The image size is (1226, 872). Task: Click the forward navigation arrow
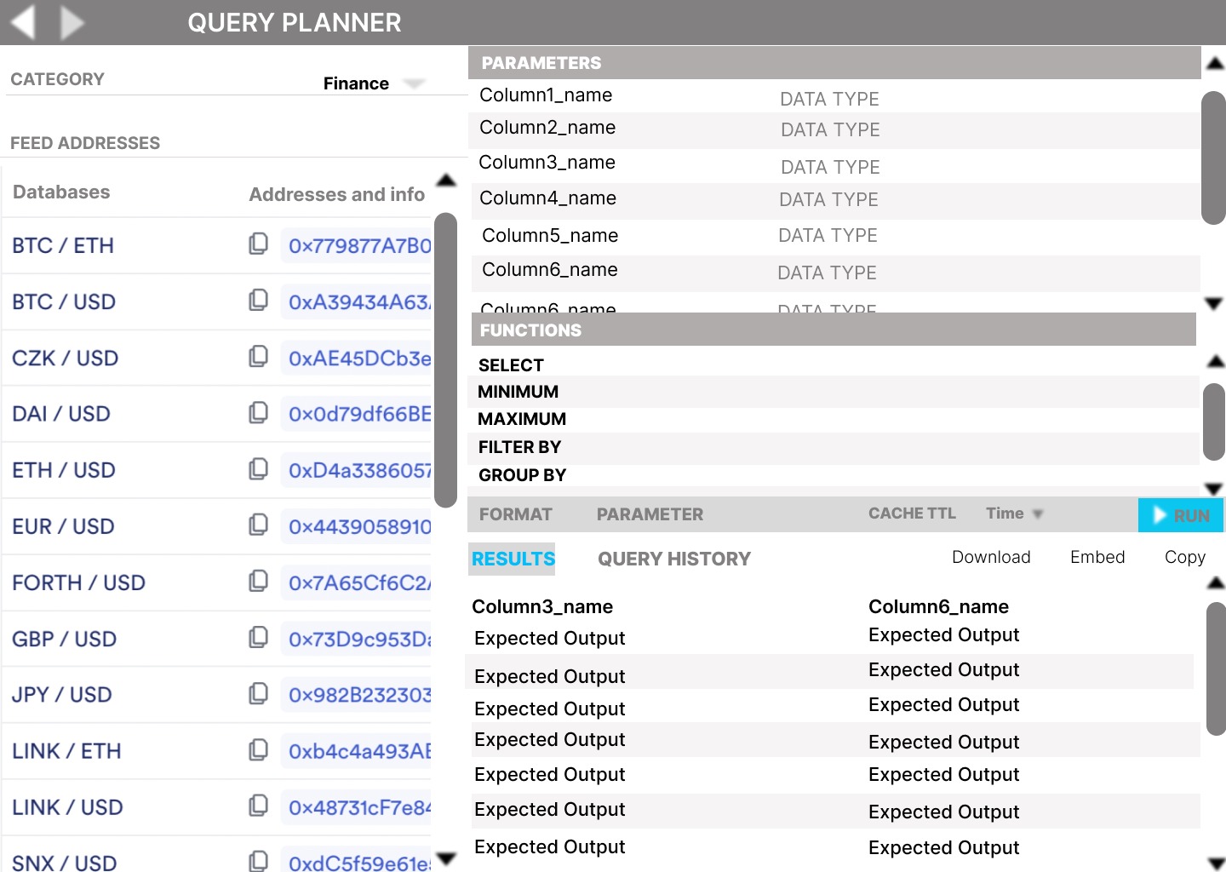click(72, 22)
